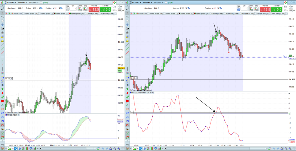
Task: Click the sync refresh arrows icon in right chart header
Action: 285,2
